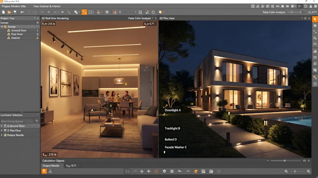This screenshot has width=318, height=178.
Task: Close the Project Tree panel
Action: [38, 18]
